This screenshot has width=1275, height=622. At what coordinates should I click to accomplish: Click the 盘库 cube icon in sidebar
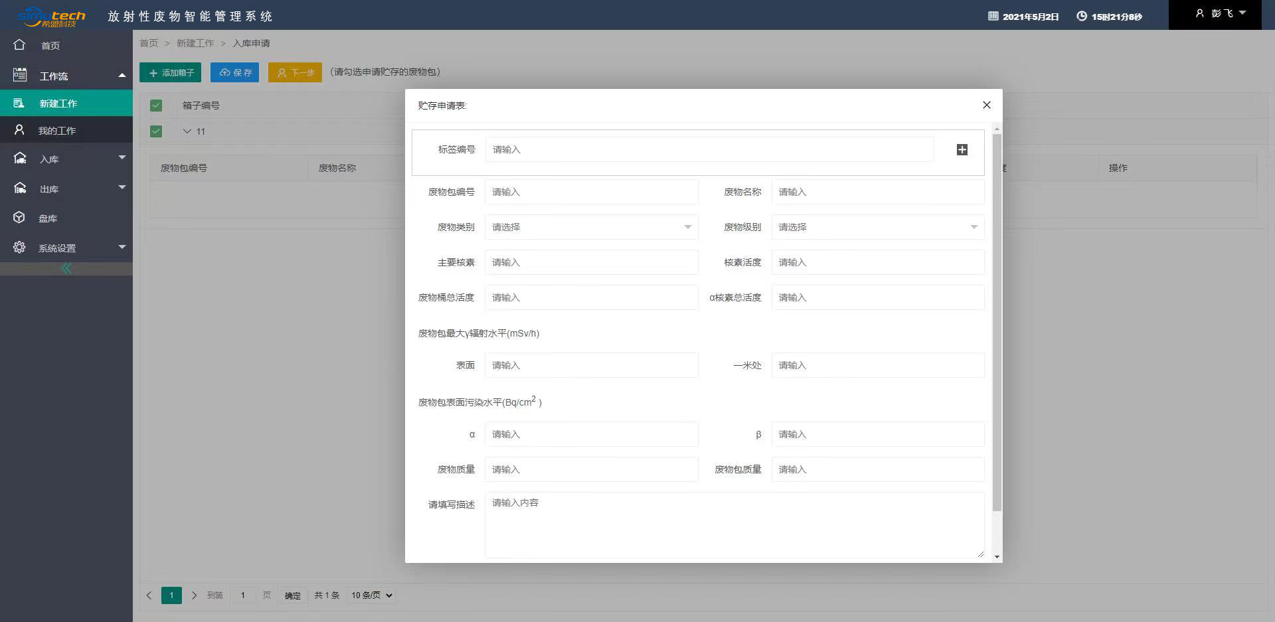[19, 218]
